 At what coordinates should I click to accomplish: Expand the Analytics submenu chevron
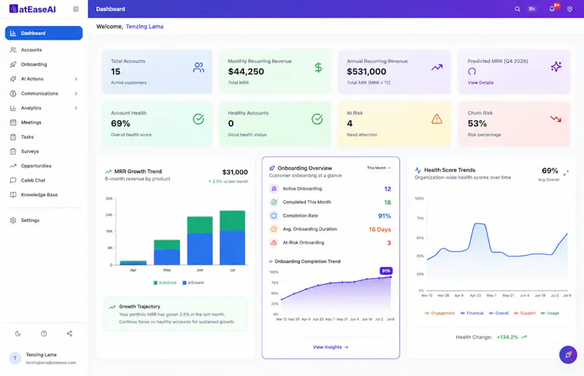coord(76,108)
